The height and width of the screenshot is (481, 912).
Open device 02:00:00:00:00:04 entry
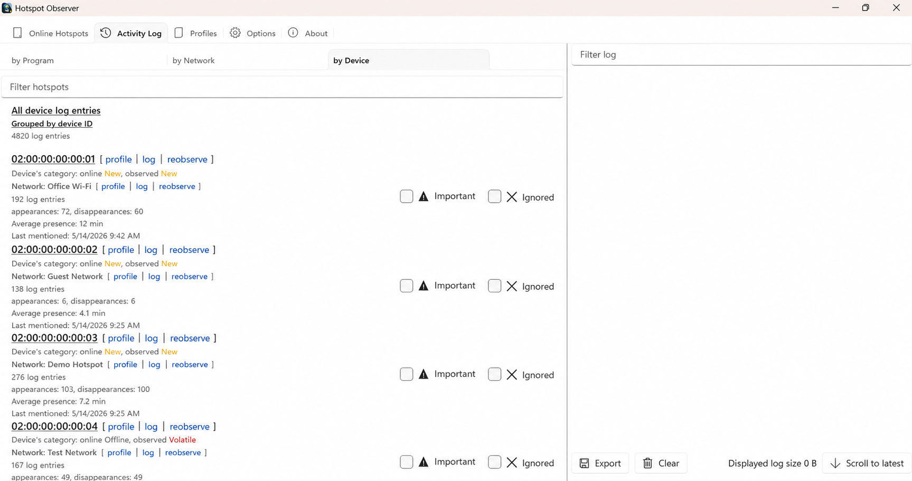point(54,426)
